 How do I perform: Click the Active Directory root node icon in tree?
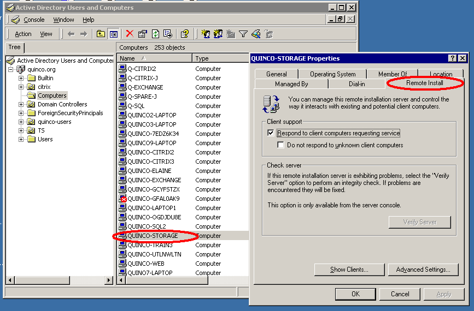[x=11, y=61]
